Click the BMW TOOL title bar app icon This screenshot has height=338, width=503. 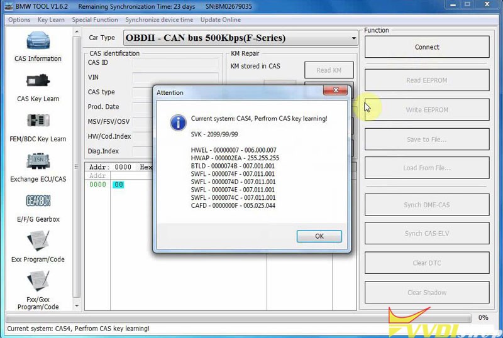point(9,6)
